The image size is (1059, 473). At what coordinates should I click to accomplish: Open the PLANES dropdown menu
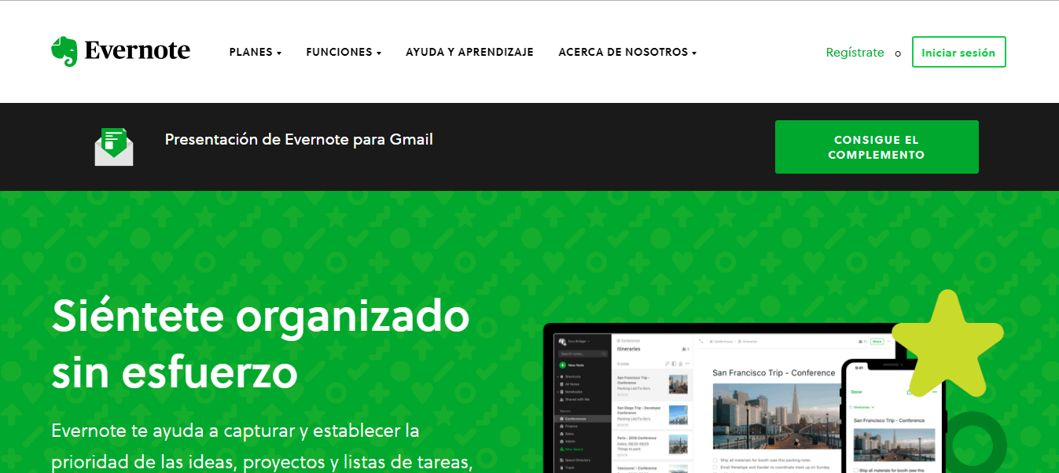tap(255, 52)
